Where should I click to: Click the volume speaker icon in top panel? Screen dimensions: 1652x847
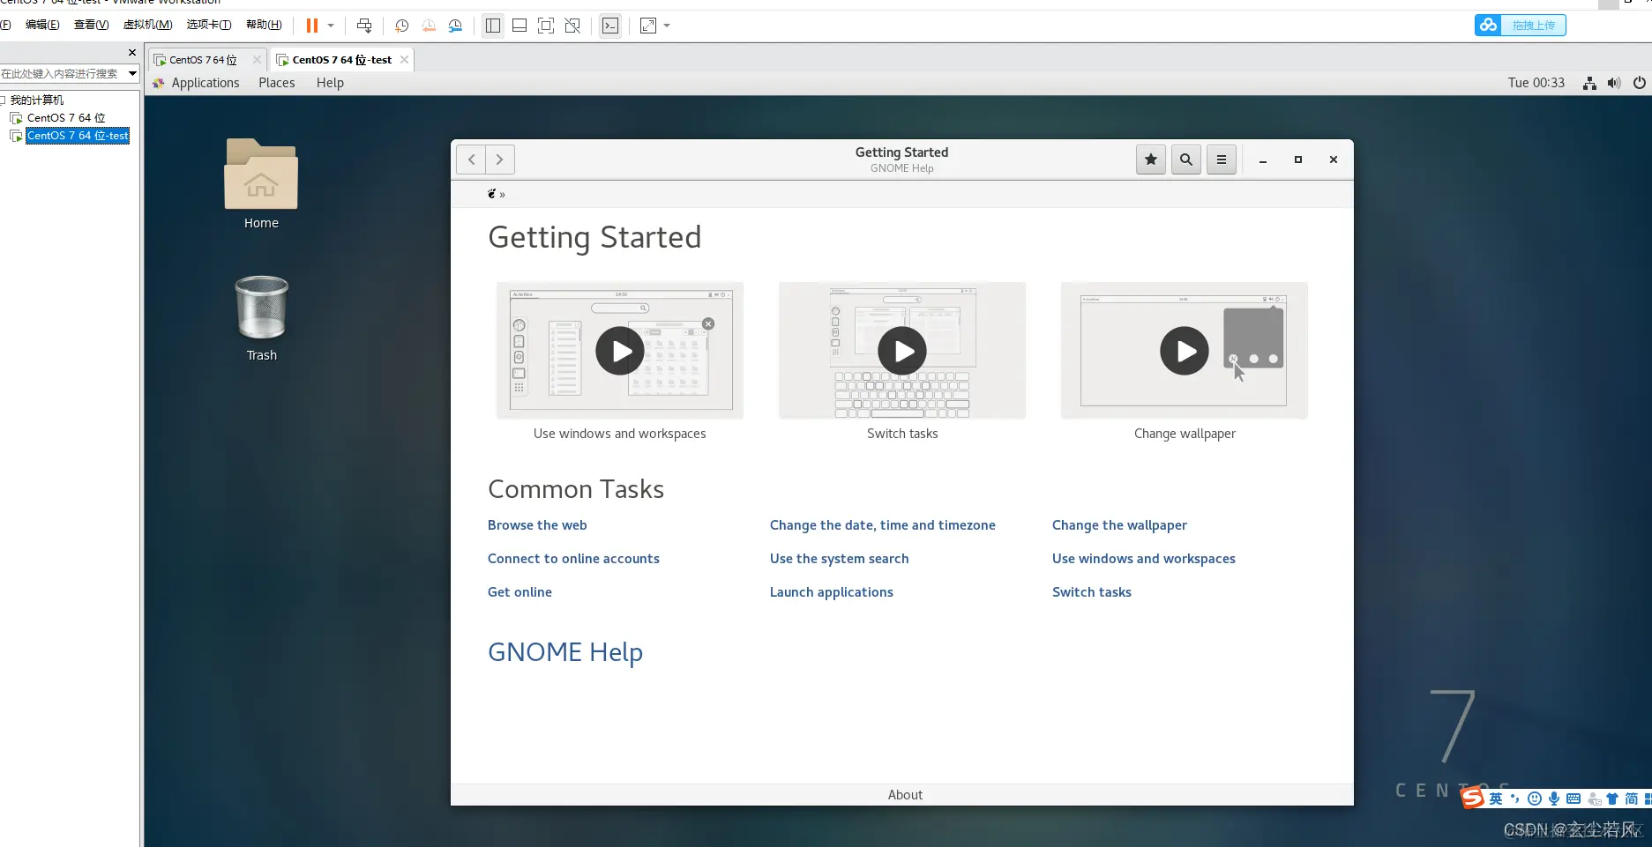[1614, 83]
